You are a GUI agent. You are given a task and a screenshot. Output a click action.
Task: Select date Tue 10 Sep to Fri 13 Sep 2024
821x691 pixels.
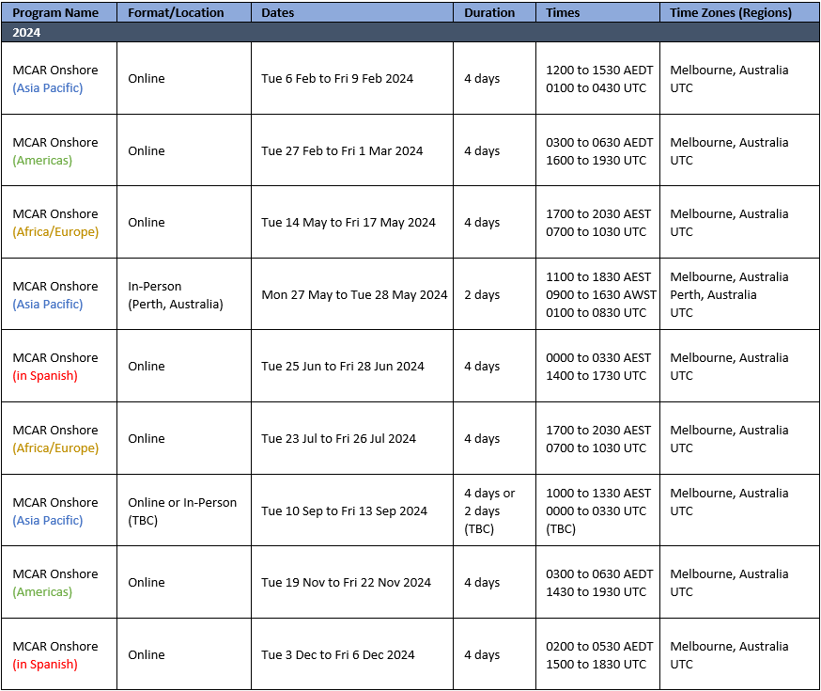(344, 510)
